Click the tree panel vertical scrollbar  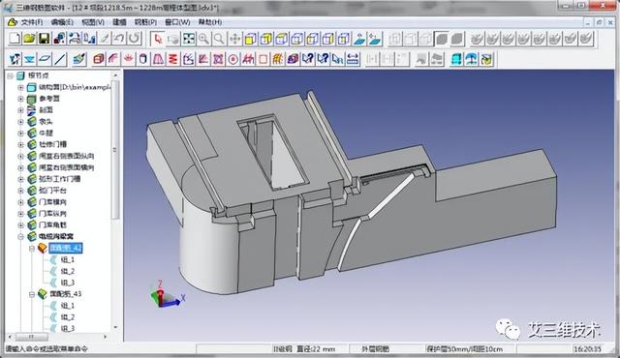click(115, 201)
